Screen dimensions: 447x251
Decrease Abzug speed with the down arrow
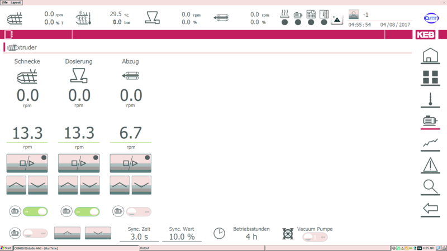tap(141, 185)
